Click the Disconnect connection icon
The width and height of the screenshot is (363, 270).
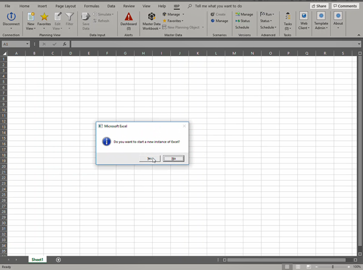tap(11, 17)
